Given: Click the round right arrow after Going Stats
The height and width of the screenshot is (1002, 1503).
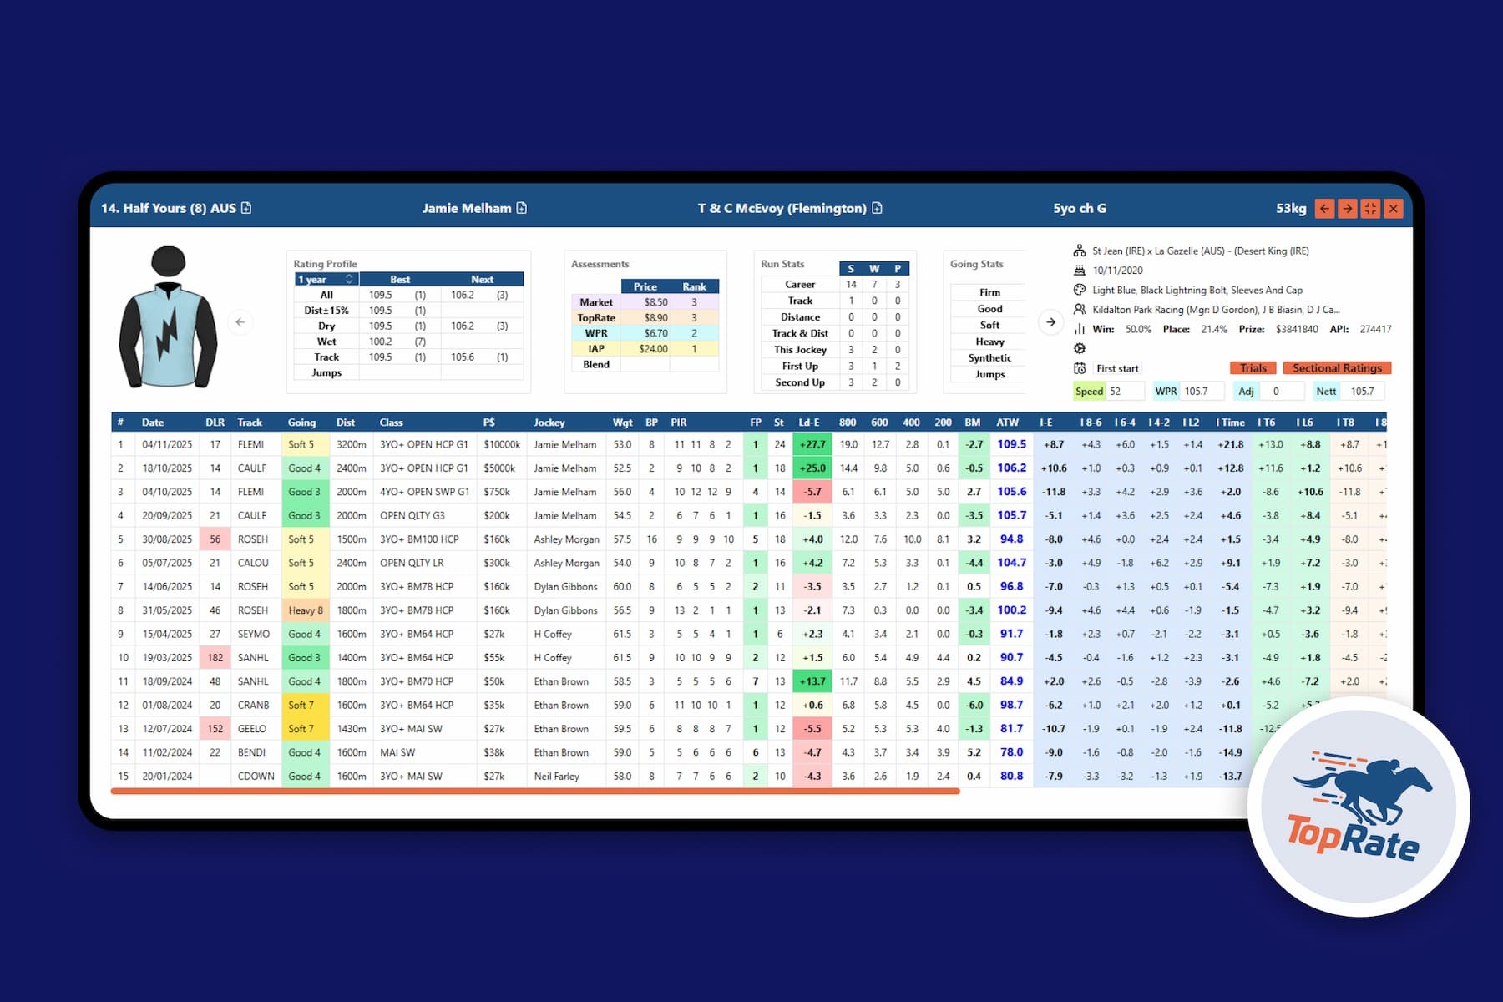Looking at the screenshot, I should click(1050, 322).
